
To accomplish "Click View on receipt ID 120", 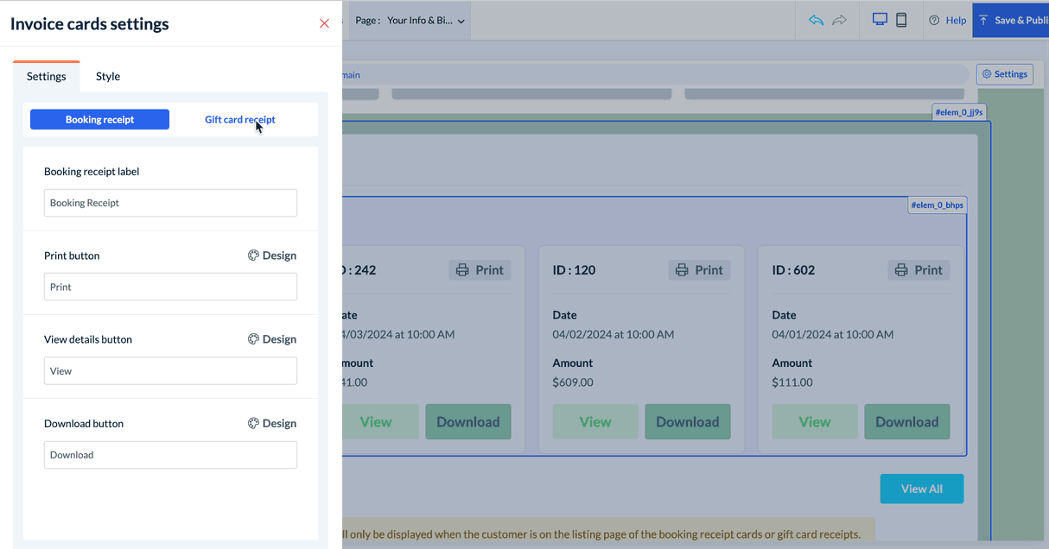I will 595,422.
